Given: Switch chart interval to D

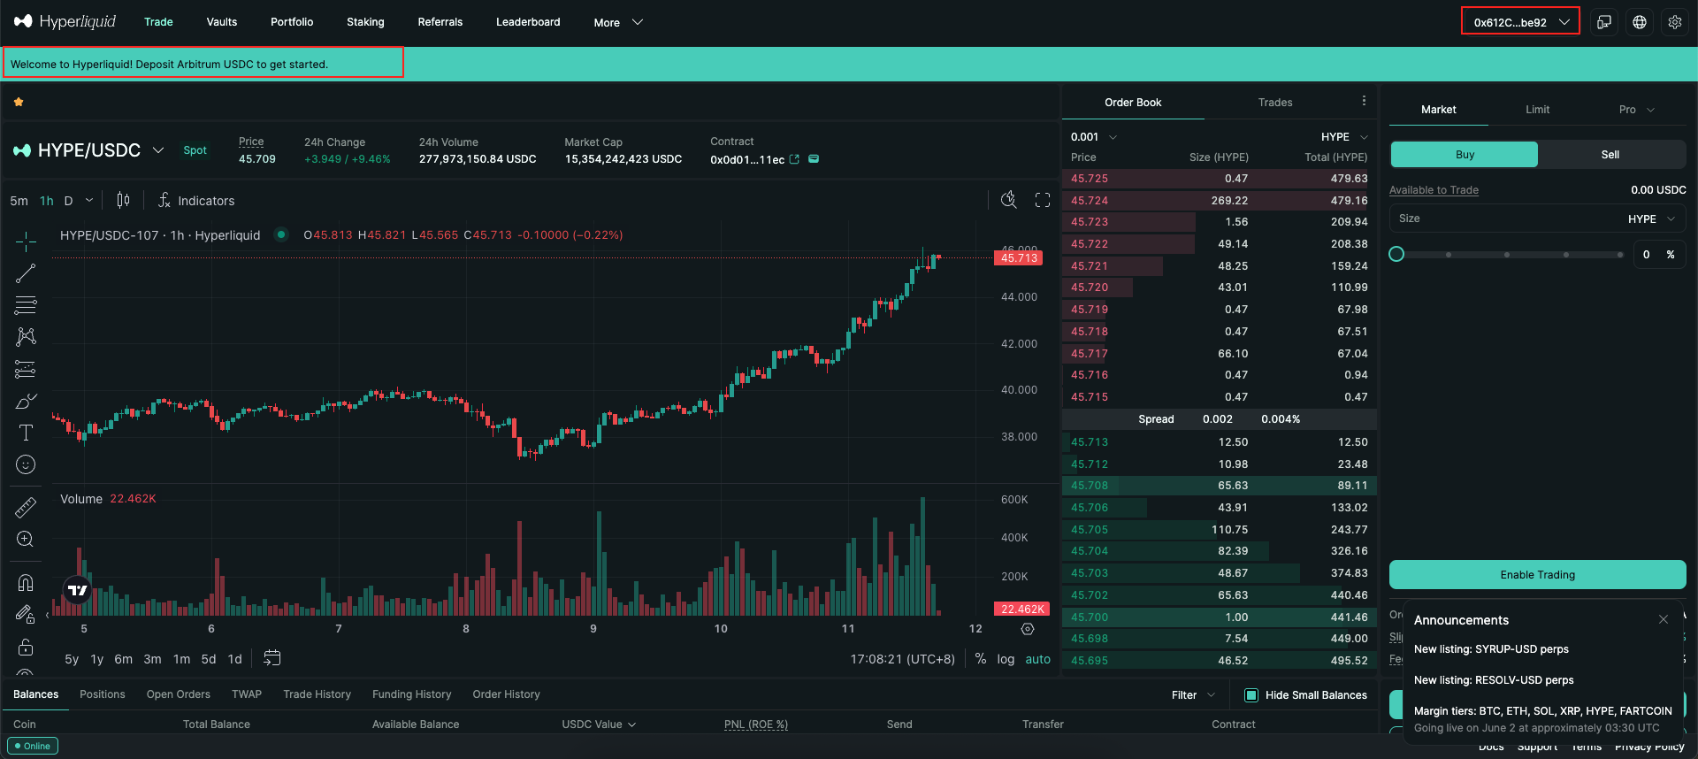Looking at the screenshot, I should pos(68,201).
